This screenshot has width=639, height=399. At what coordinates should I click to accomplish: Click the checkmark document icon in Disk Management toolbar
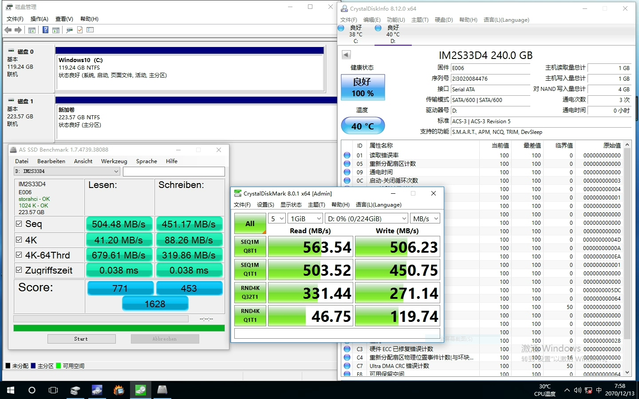(80, 30)
